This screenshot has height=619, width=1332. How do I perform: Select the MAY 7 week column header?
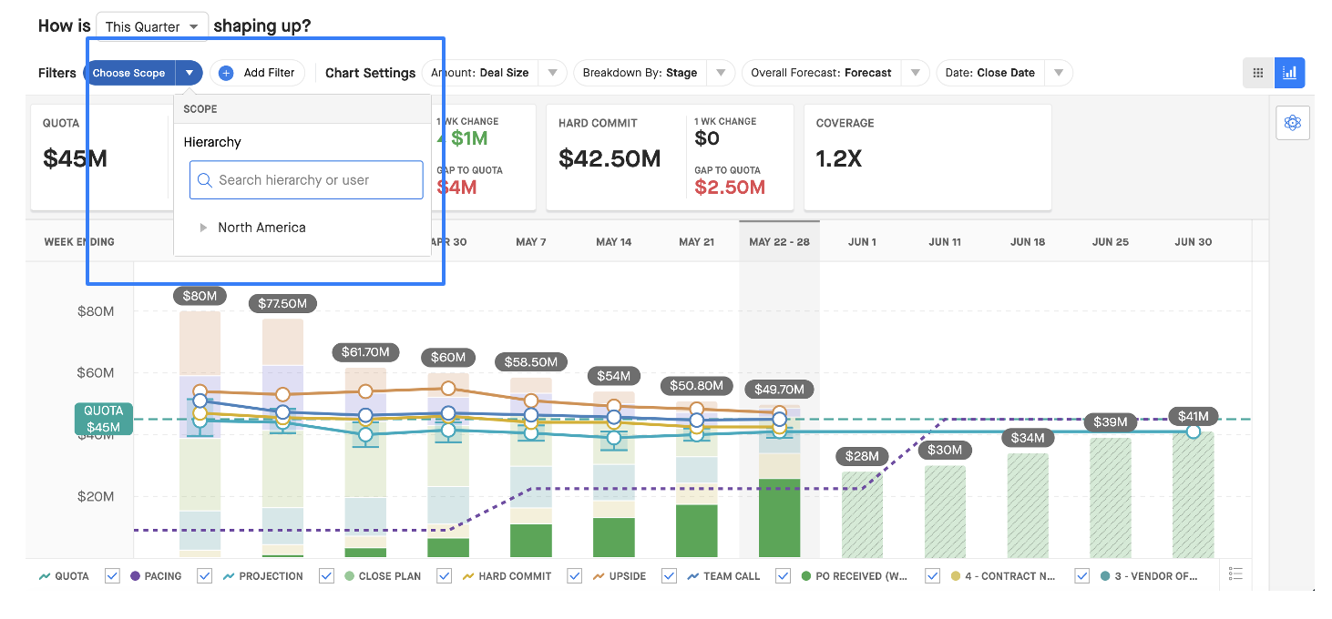531,242
